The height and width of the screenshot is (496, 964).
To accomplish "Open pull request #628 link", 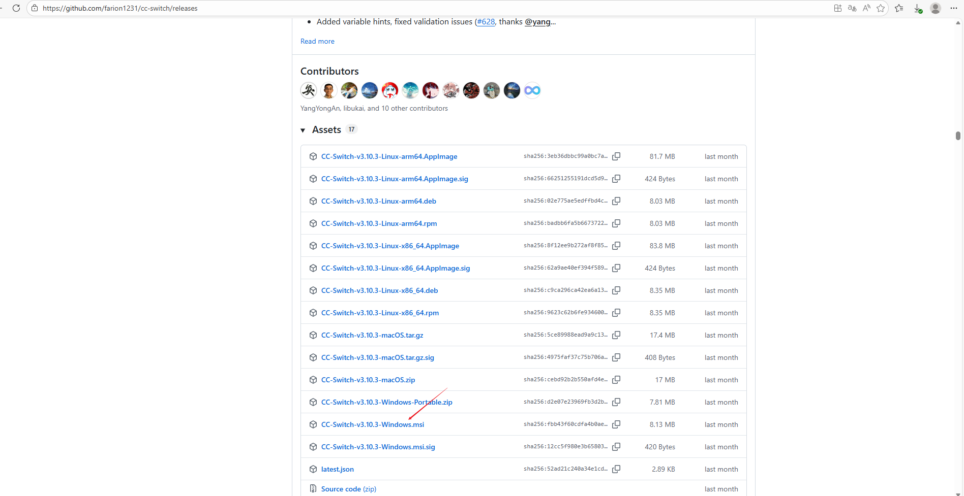I will pyautogui.click(x=486, y=22).
